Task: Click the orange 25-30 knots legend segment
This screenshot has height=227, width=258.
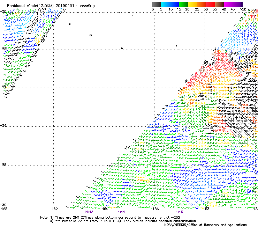Action: pyautogui.click(x=202, y=4)
